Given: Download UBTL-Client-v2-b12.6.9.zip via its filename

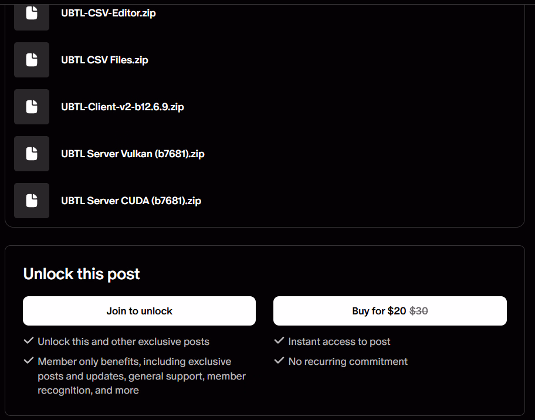Looking at the screenshot, I should [x=123, y=107].
